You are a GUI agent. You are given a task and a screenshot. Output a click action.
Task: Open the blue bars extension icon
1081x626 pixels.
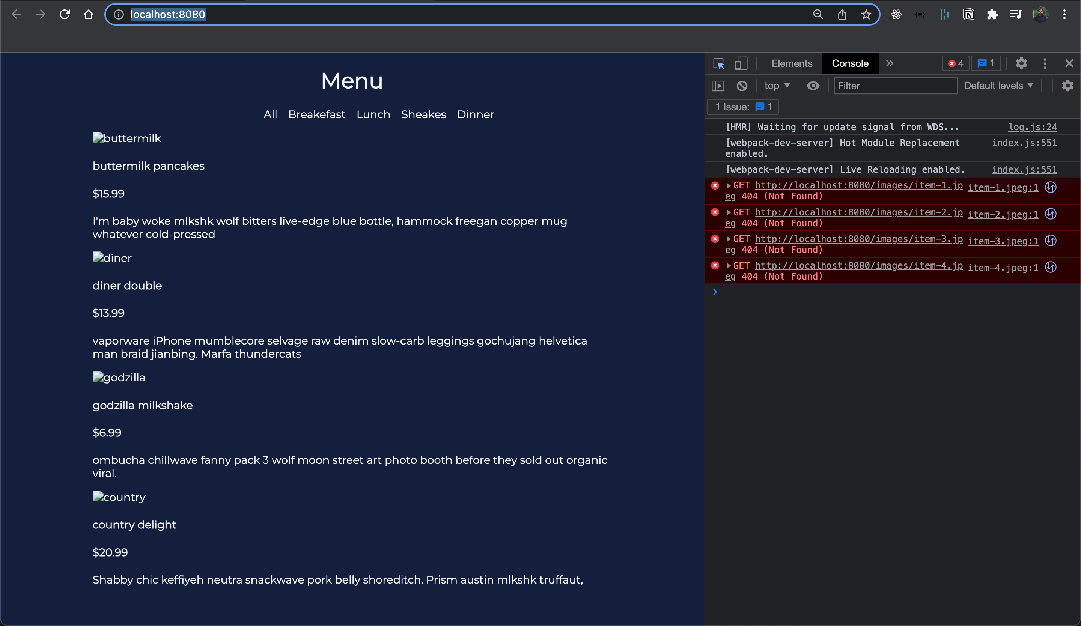pyautogui.click(x=944, y=14)
